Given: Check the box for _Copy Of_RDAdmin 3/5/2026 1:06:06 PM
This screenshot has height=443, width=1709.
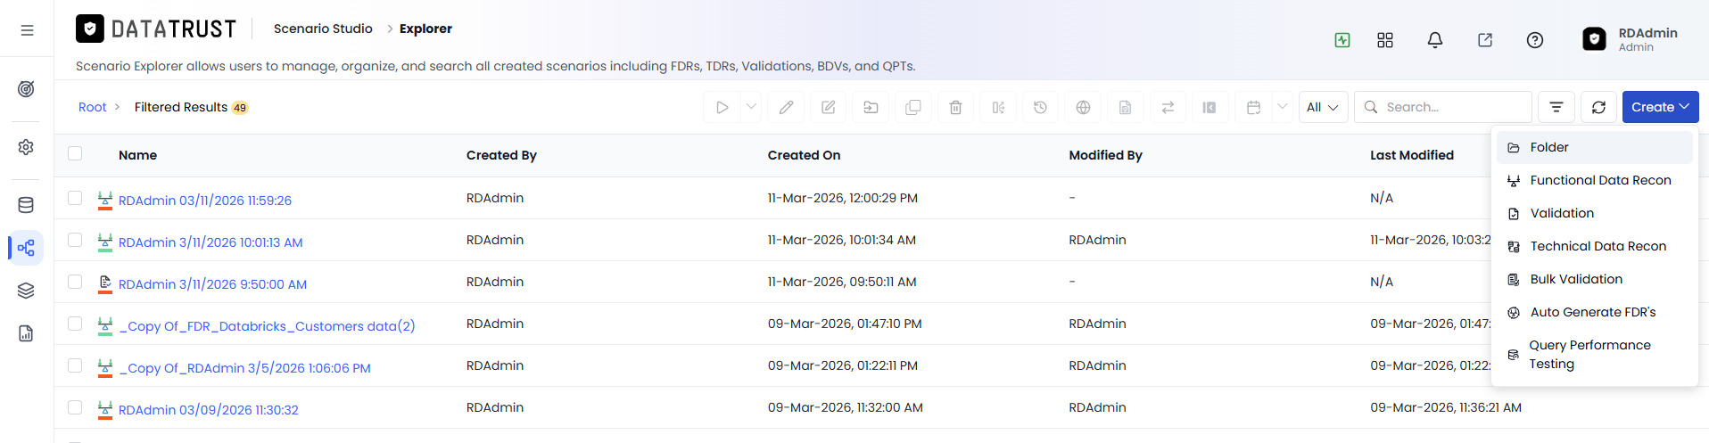Looking at the screenshot, I should [75, 365].
